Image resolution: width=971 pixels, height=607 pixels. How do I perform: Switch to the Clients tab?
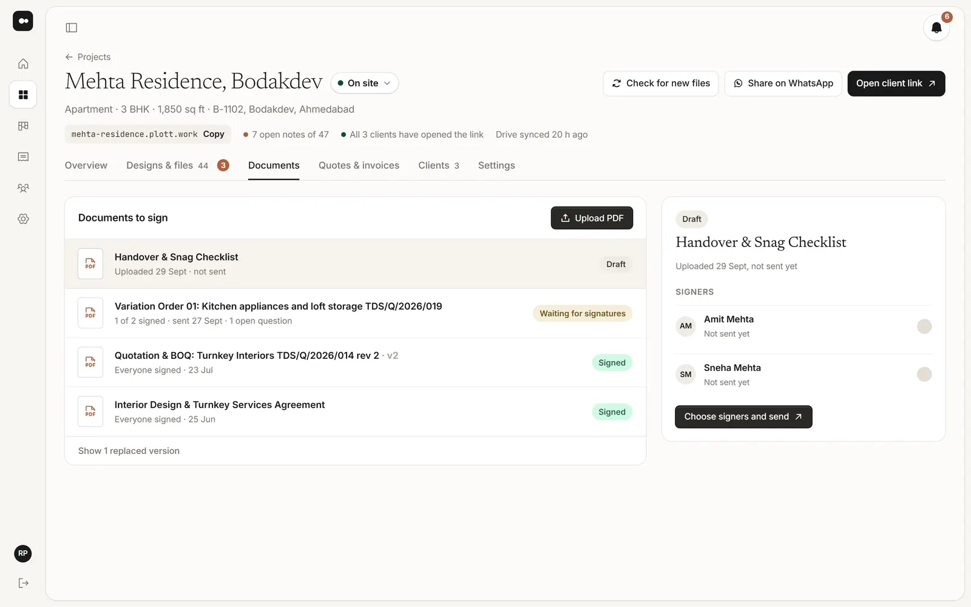tap(439, 165)
